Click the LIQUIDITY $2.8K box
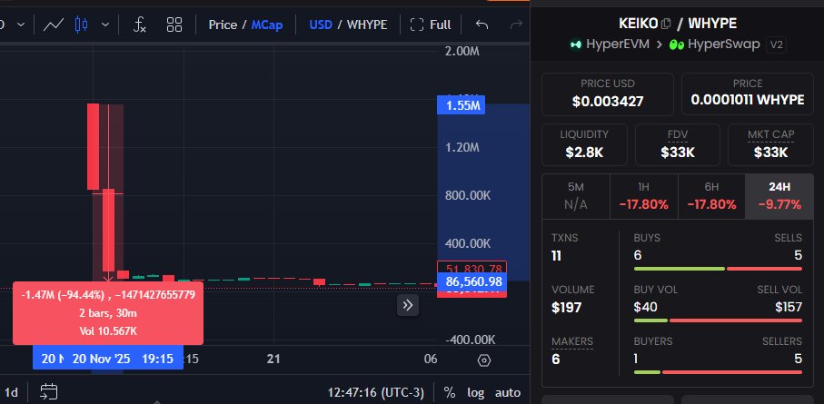The height and width of the screenshot is (404, 824). coord(584,144)
